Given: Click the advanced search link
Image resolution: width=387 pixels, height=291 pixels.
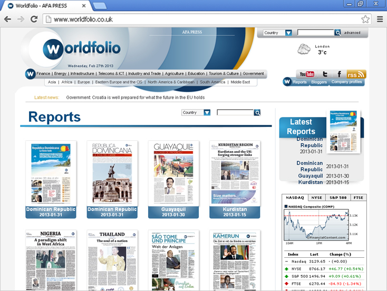Looking at the screenshot, I should click(352, 33).
